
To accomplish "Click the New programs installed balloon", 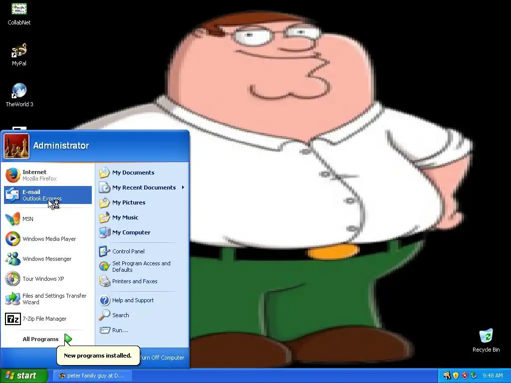I will [98, 356].
